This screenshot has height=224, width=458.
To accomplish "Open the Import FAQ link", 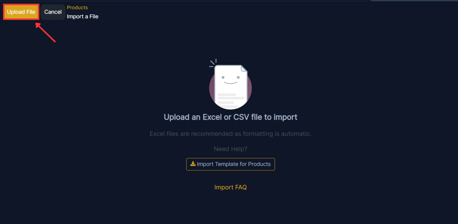I will 231,187.
